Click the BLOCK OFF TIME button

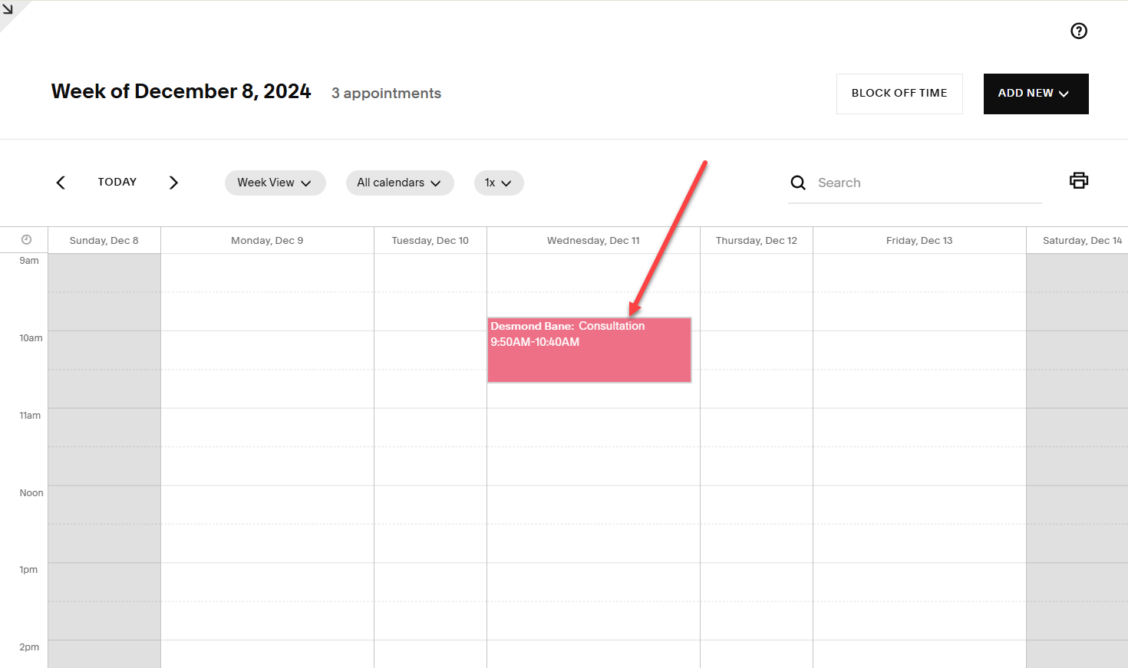pos(899,93)
